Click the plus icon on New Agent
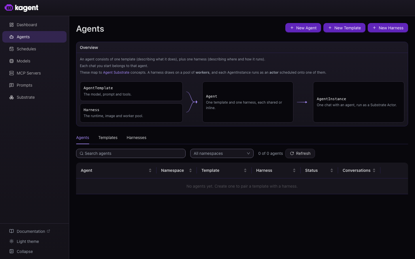The height and width of the screenshot is (259, 415). click(x=292, y=28)
